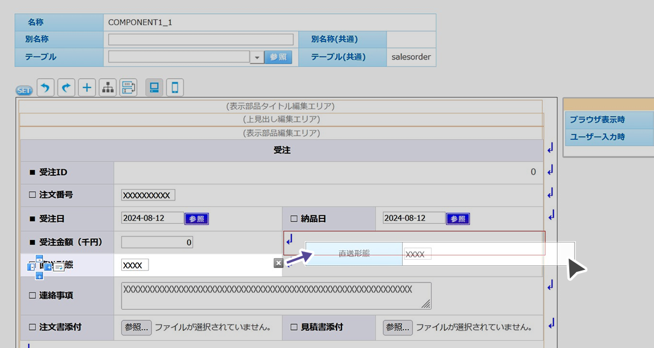This screenshot has height=348, width=654.
Task: Click line break arrow beside 受注 header
Action: (550, 149)
